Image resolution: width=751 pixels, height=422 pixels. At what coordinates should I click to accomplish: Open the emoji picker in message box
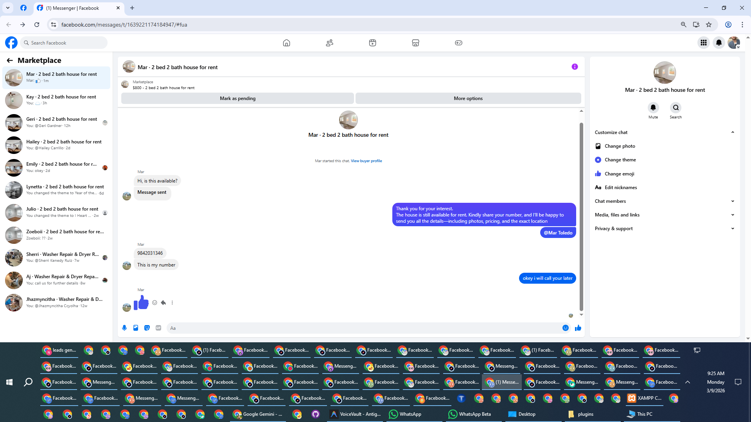[566, 328]
